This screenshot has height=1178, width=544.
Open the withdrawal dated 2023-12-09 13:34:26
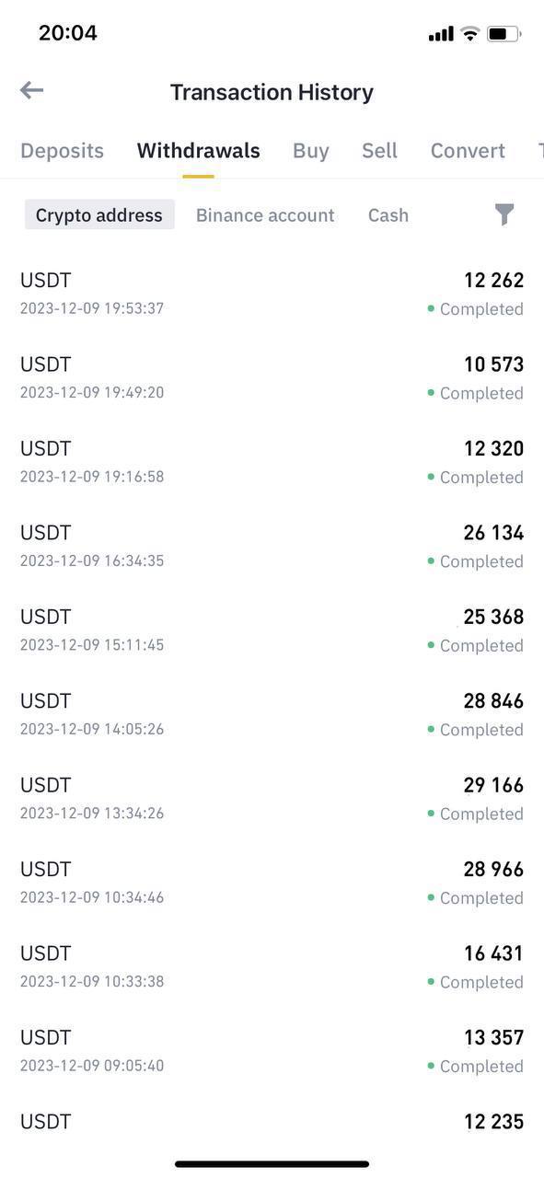coord(272,799)
